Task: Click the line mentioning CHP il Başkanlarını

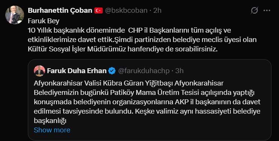Action: [129, 30]
